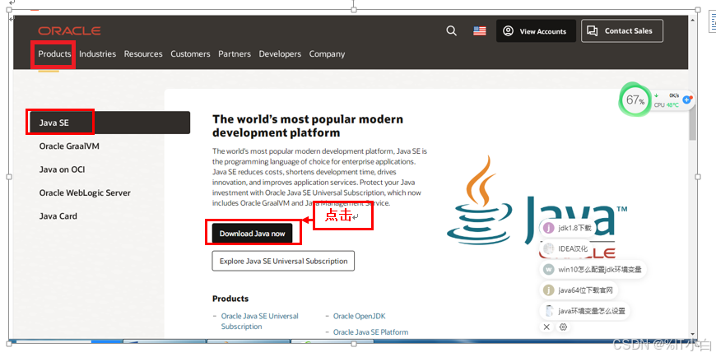Open the Resources menu
716x357 pixels.
pyautogui.click(x=143, y=53)
